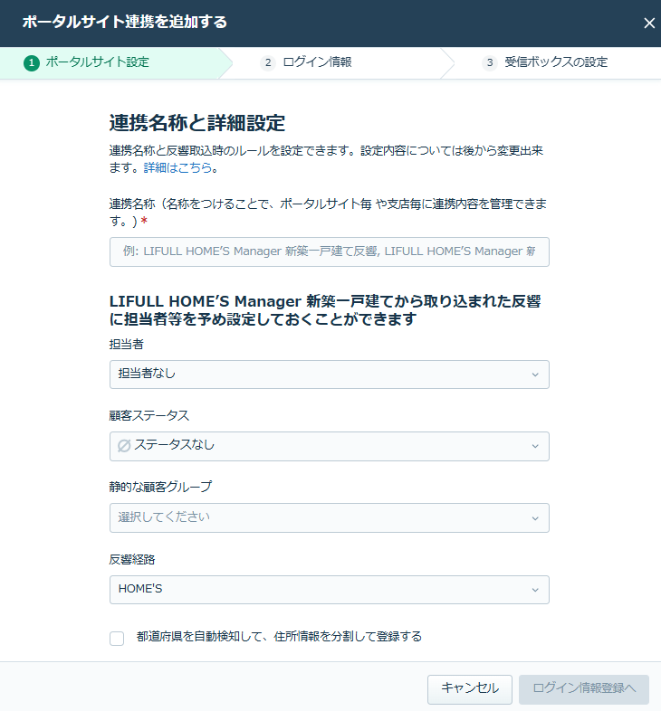The image size is (661, 711).
Task: Click the 都道府県を自動検知して checkbox label text
Action: pyautogui.click(x=279, y=637)
